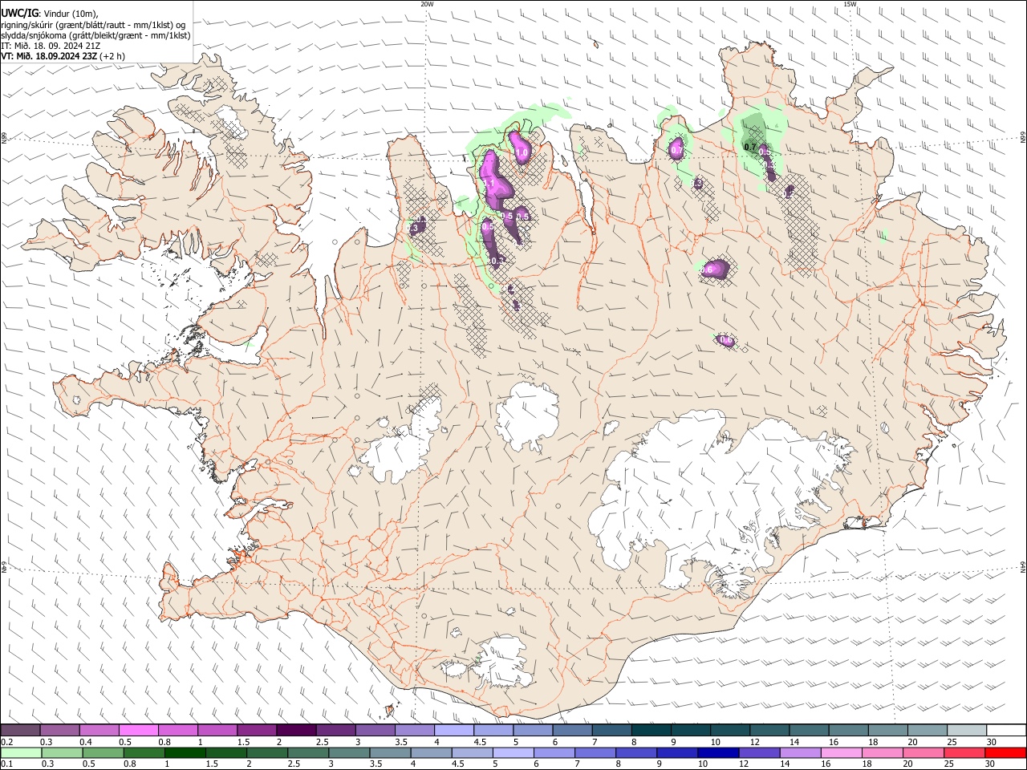Click the 'slydda/snjókoma' snow legend description line
This screenshot has height=770, width=1027.
pyautogui.click(x=95, y=35)
